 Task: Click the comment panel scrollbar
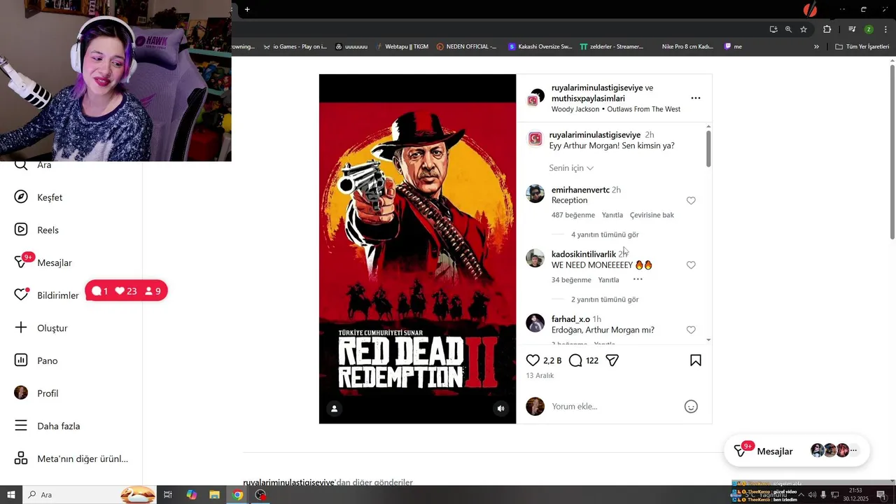(708, 148)
